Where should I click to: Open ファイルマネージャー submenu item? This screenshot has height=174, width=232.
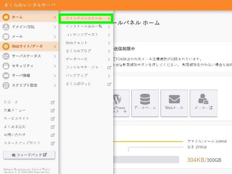pos(86,67)
